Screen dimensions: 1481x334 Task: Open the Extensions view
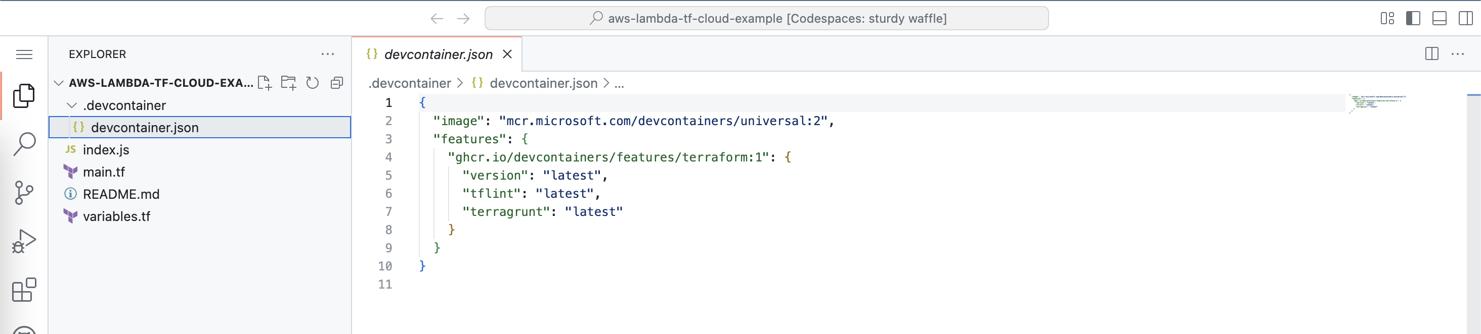coord(23,290)
